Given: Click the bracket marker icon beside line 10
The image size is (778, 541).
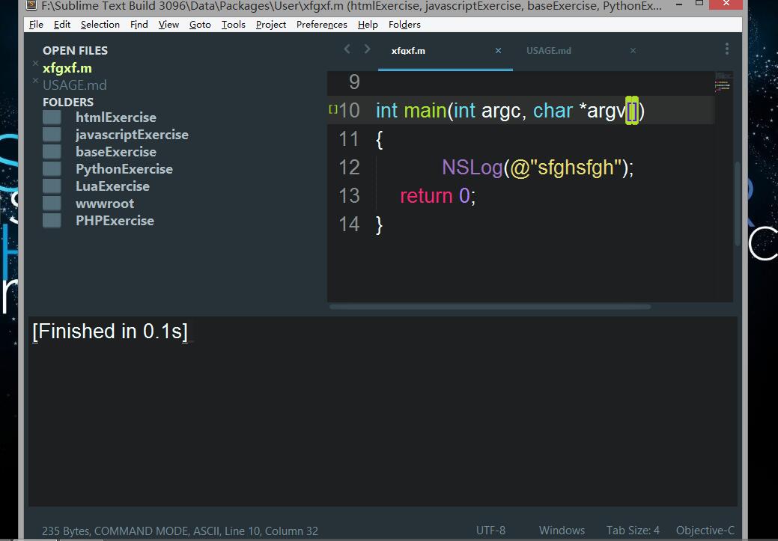Looking at the screenshot, I should pyautogui.click(x=333, y=110).
